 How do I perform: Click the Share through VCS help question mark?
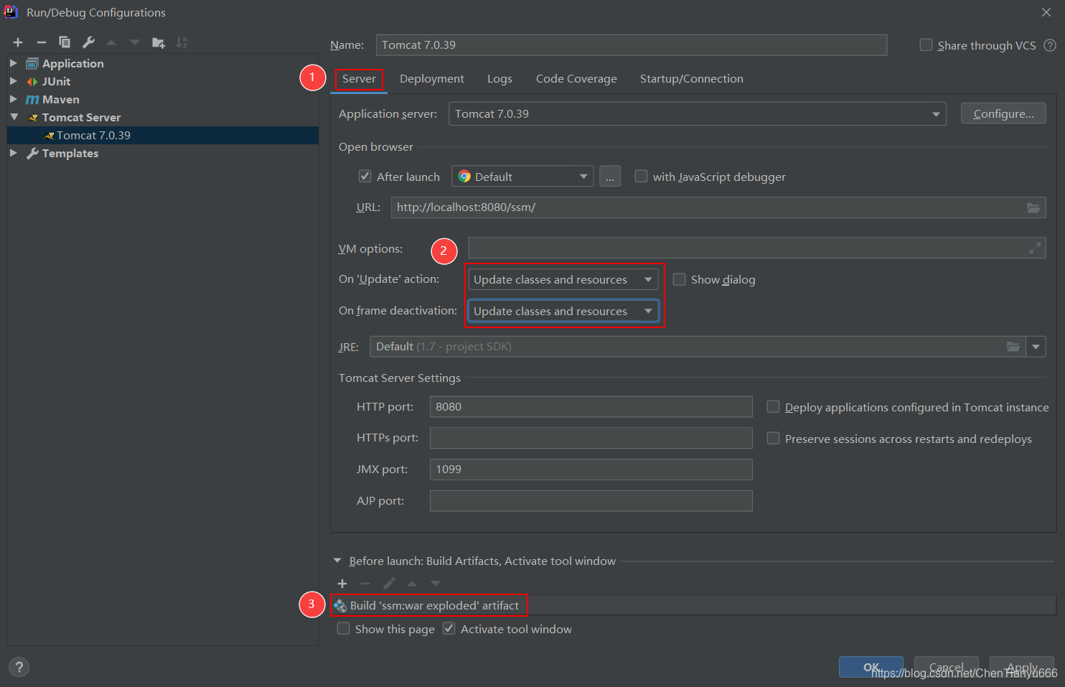[1050, 45]
